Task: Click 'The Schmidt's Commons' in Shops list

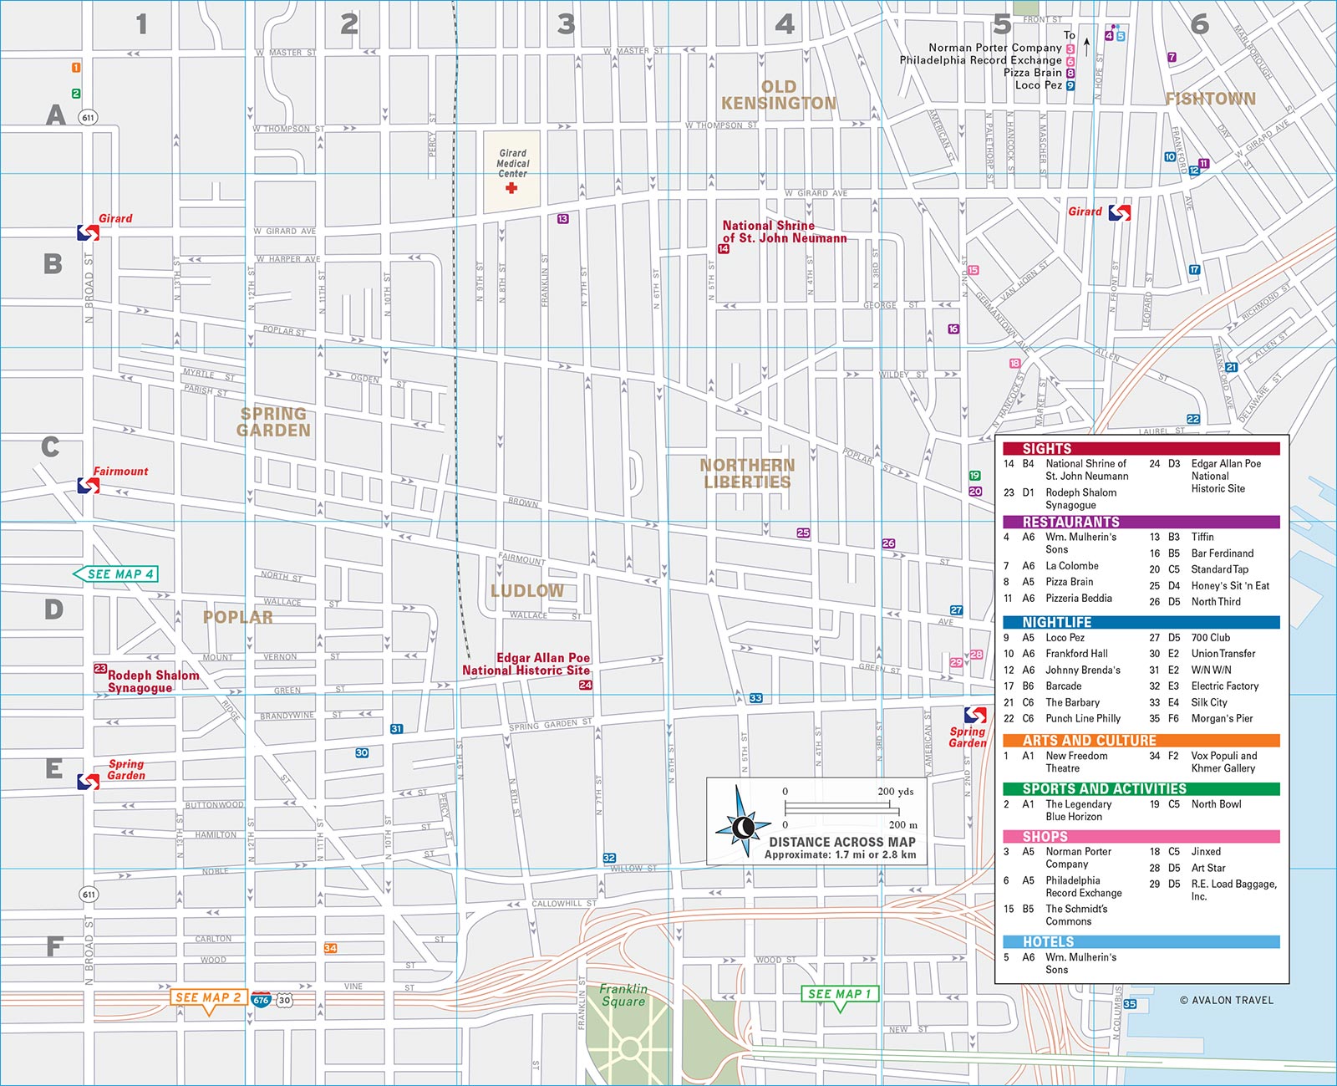Action: (1076, 915)
